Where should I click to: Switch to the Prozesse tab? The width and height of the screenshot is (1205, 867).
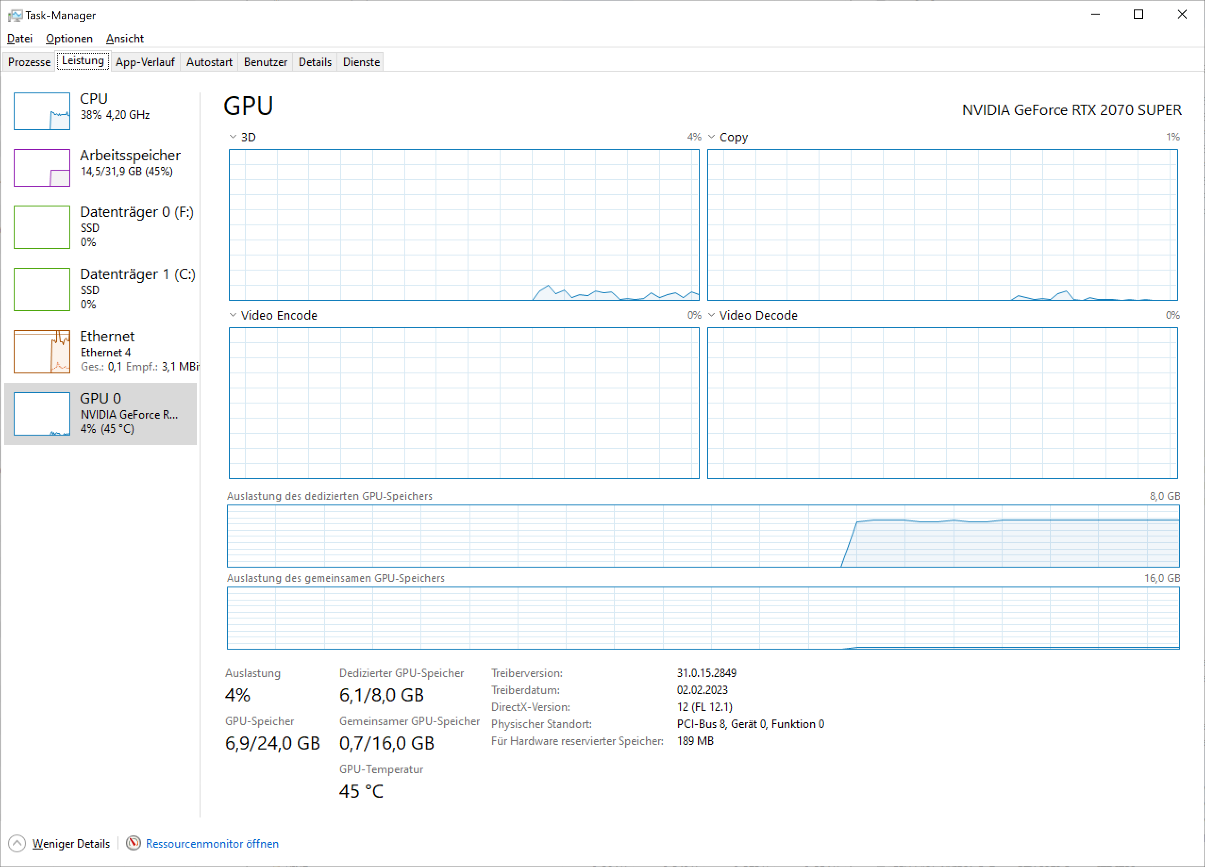[29, 62]
